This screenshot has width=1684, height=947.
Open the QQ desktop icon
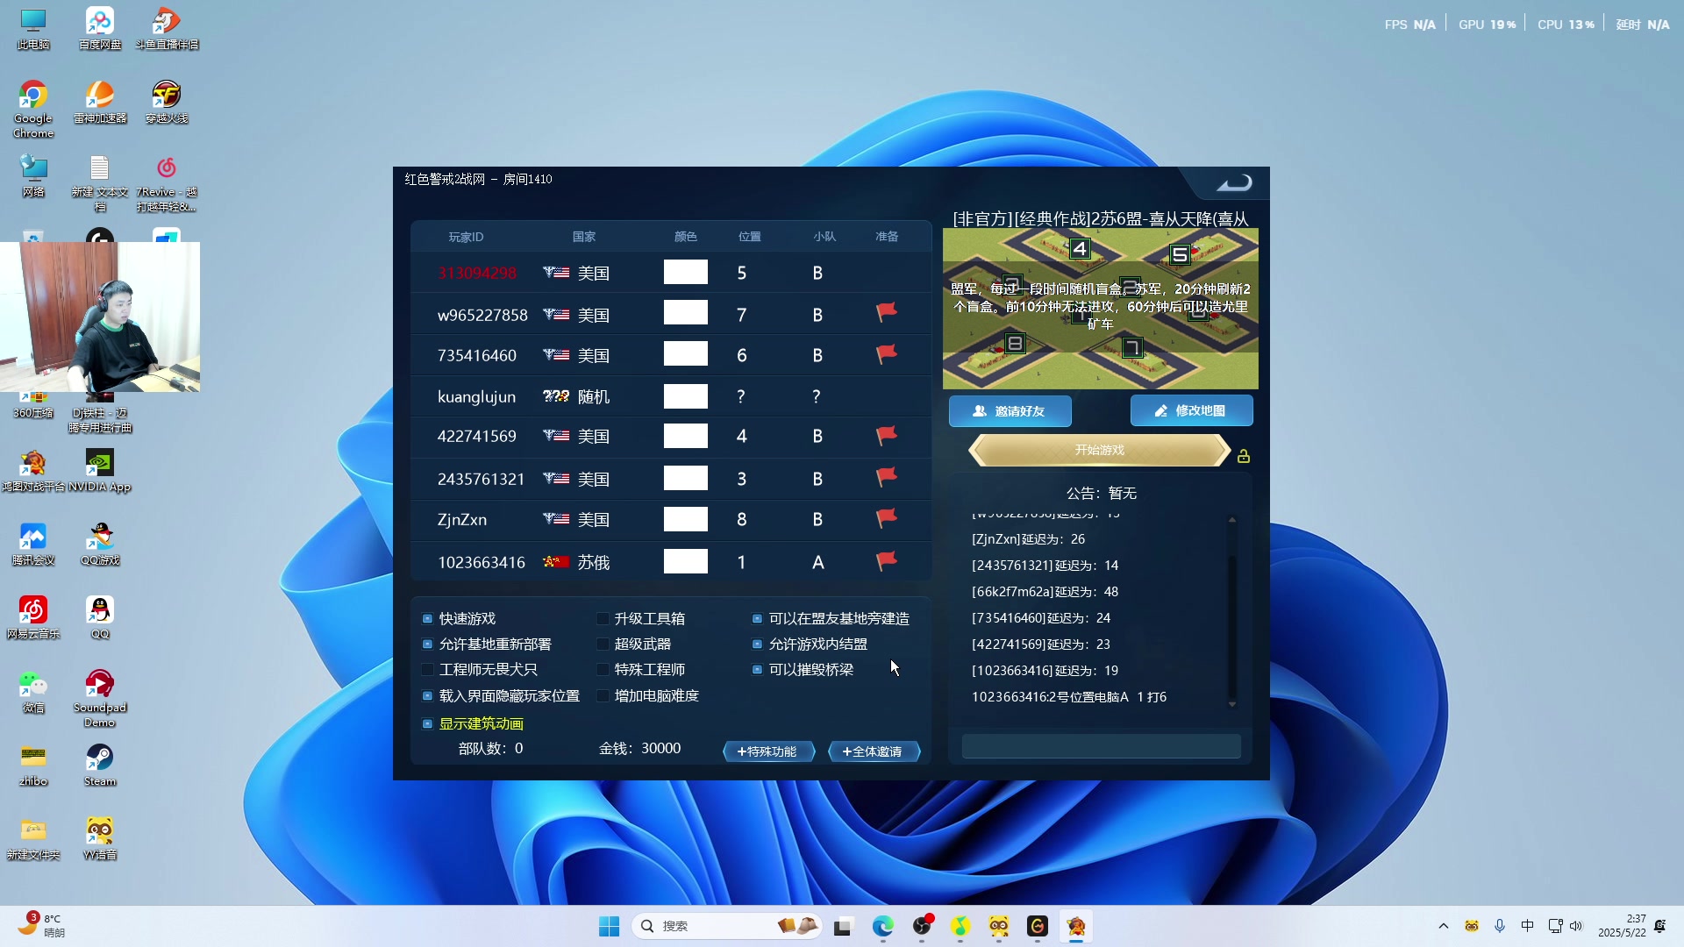100,617
